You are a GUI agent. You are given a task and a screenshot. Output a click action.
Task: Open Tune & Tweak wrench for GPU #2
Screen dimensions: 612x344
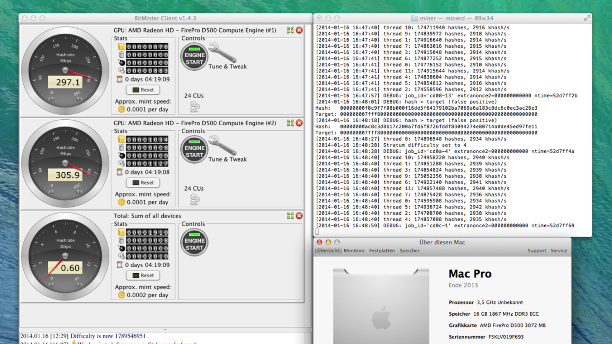pos(223,146)
